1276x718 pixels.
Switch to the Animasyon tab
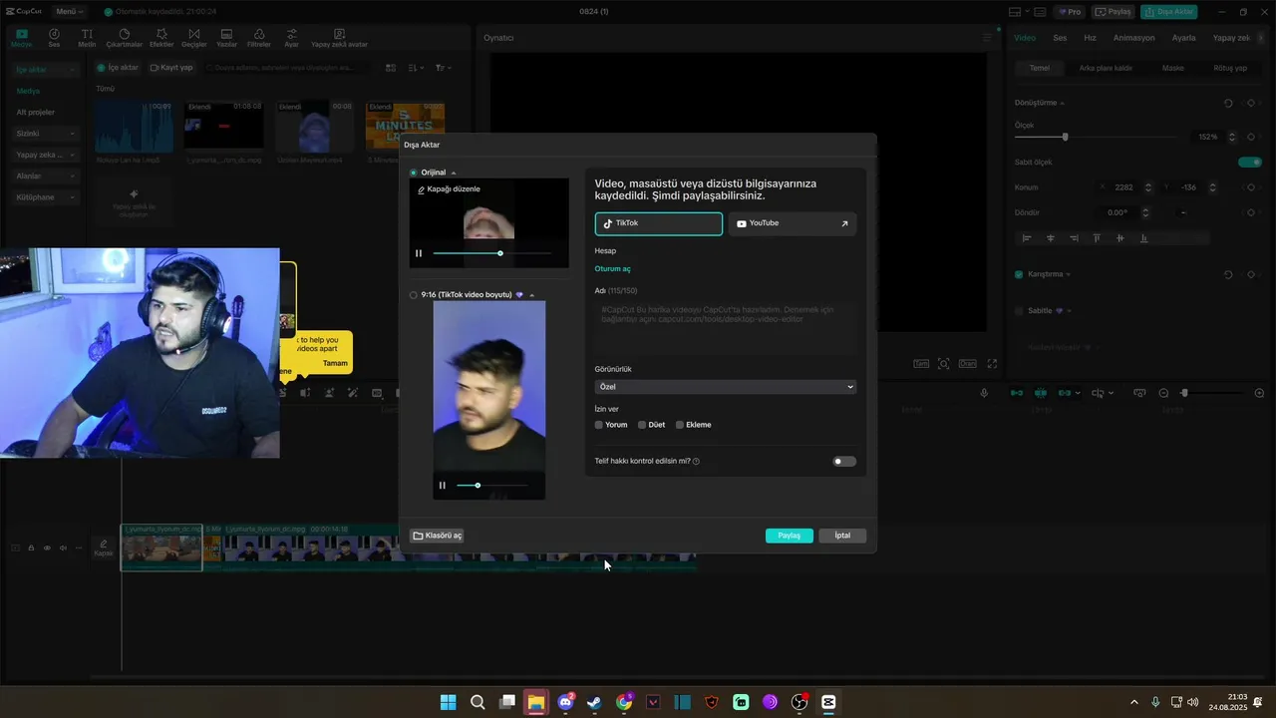[1133, 38]
